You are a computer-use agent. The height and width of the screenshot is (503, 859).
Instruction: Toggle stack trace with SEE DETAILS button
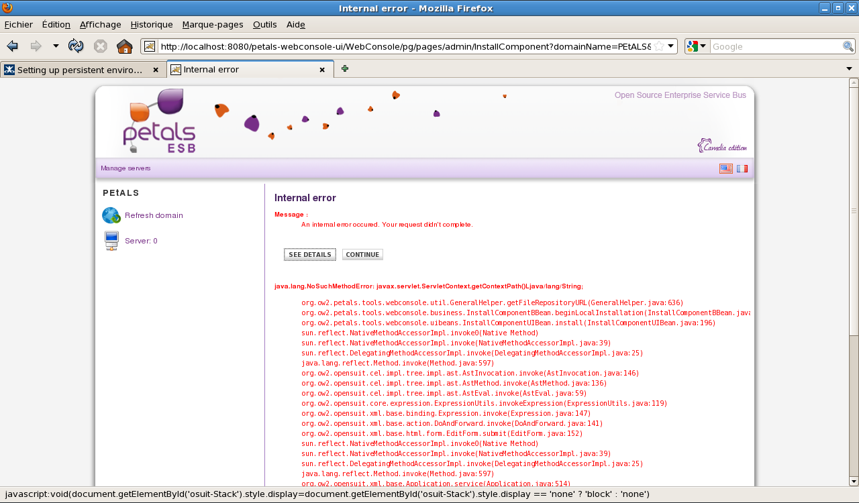[x=310, y=255]
